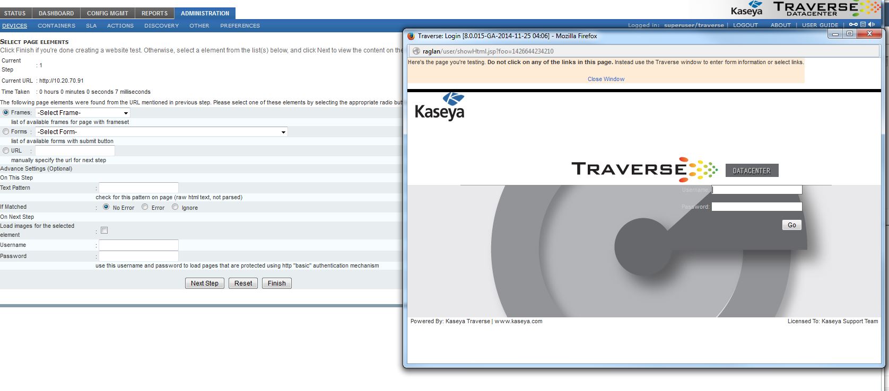Click the Password field in Advance Settings

138,256
